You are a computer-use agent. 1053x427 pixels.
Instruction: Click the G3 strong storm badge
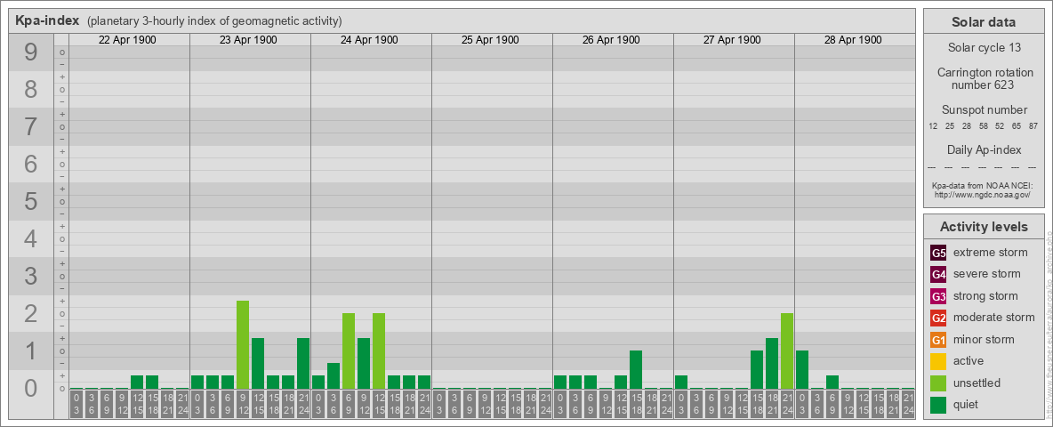click(x=938, y=296)
